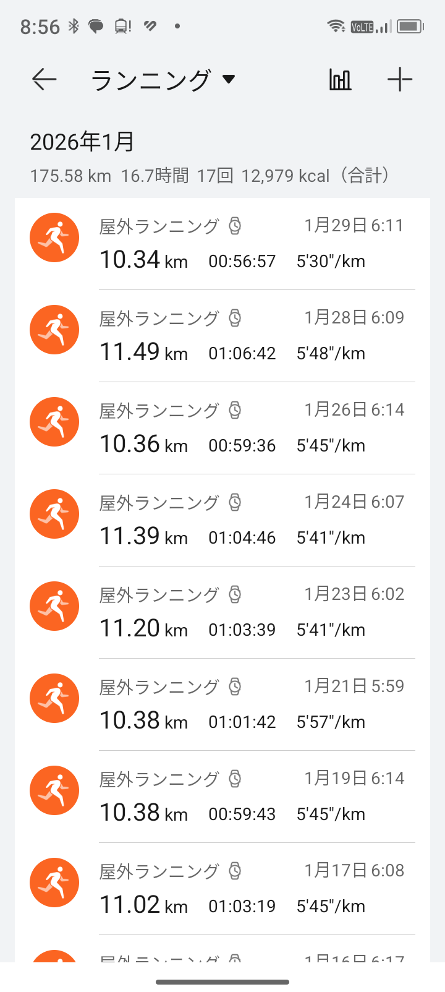The image size is (445, 992).
Task: Open the statistics bar chart icon
Action: tap(340, 80)
